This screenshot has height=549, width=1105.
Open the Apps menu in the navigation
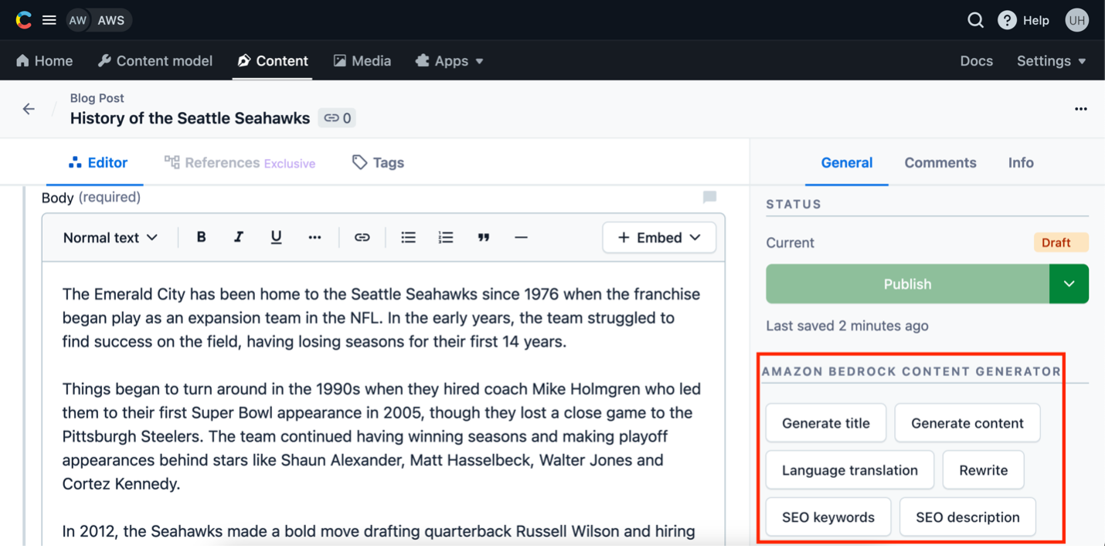tap(449, 60)
